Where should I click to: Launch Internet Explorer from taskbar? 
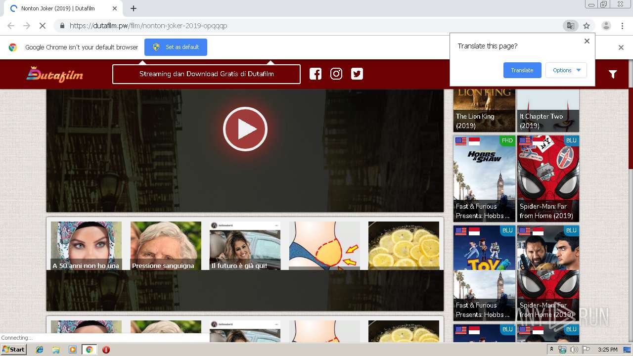[x=40, y=350]
